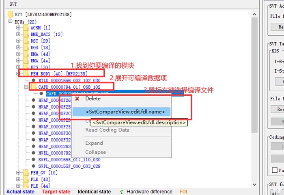Select the HWAP_00000F2E entry

point(54,126)
